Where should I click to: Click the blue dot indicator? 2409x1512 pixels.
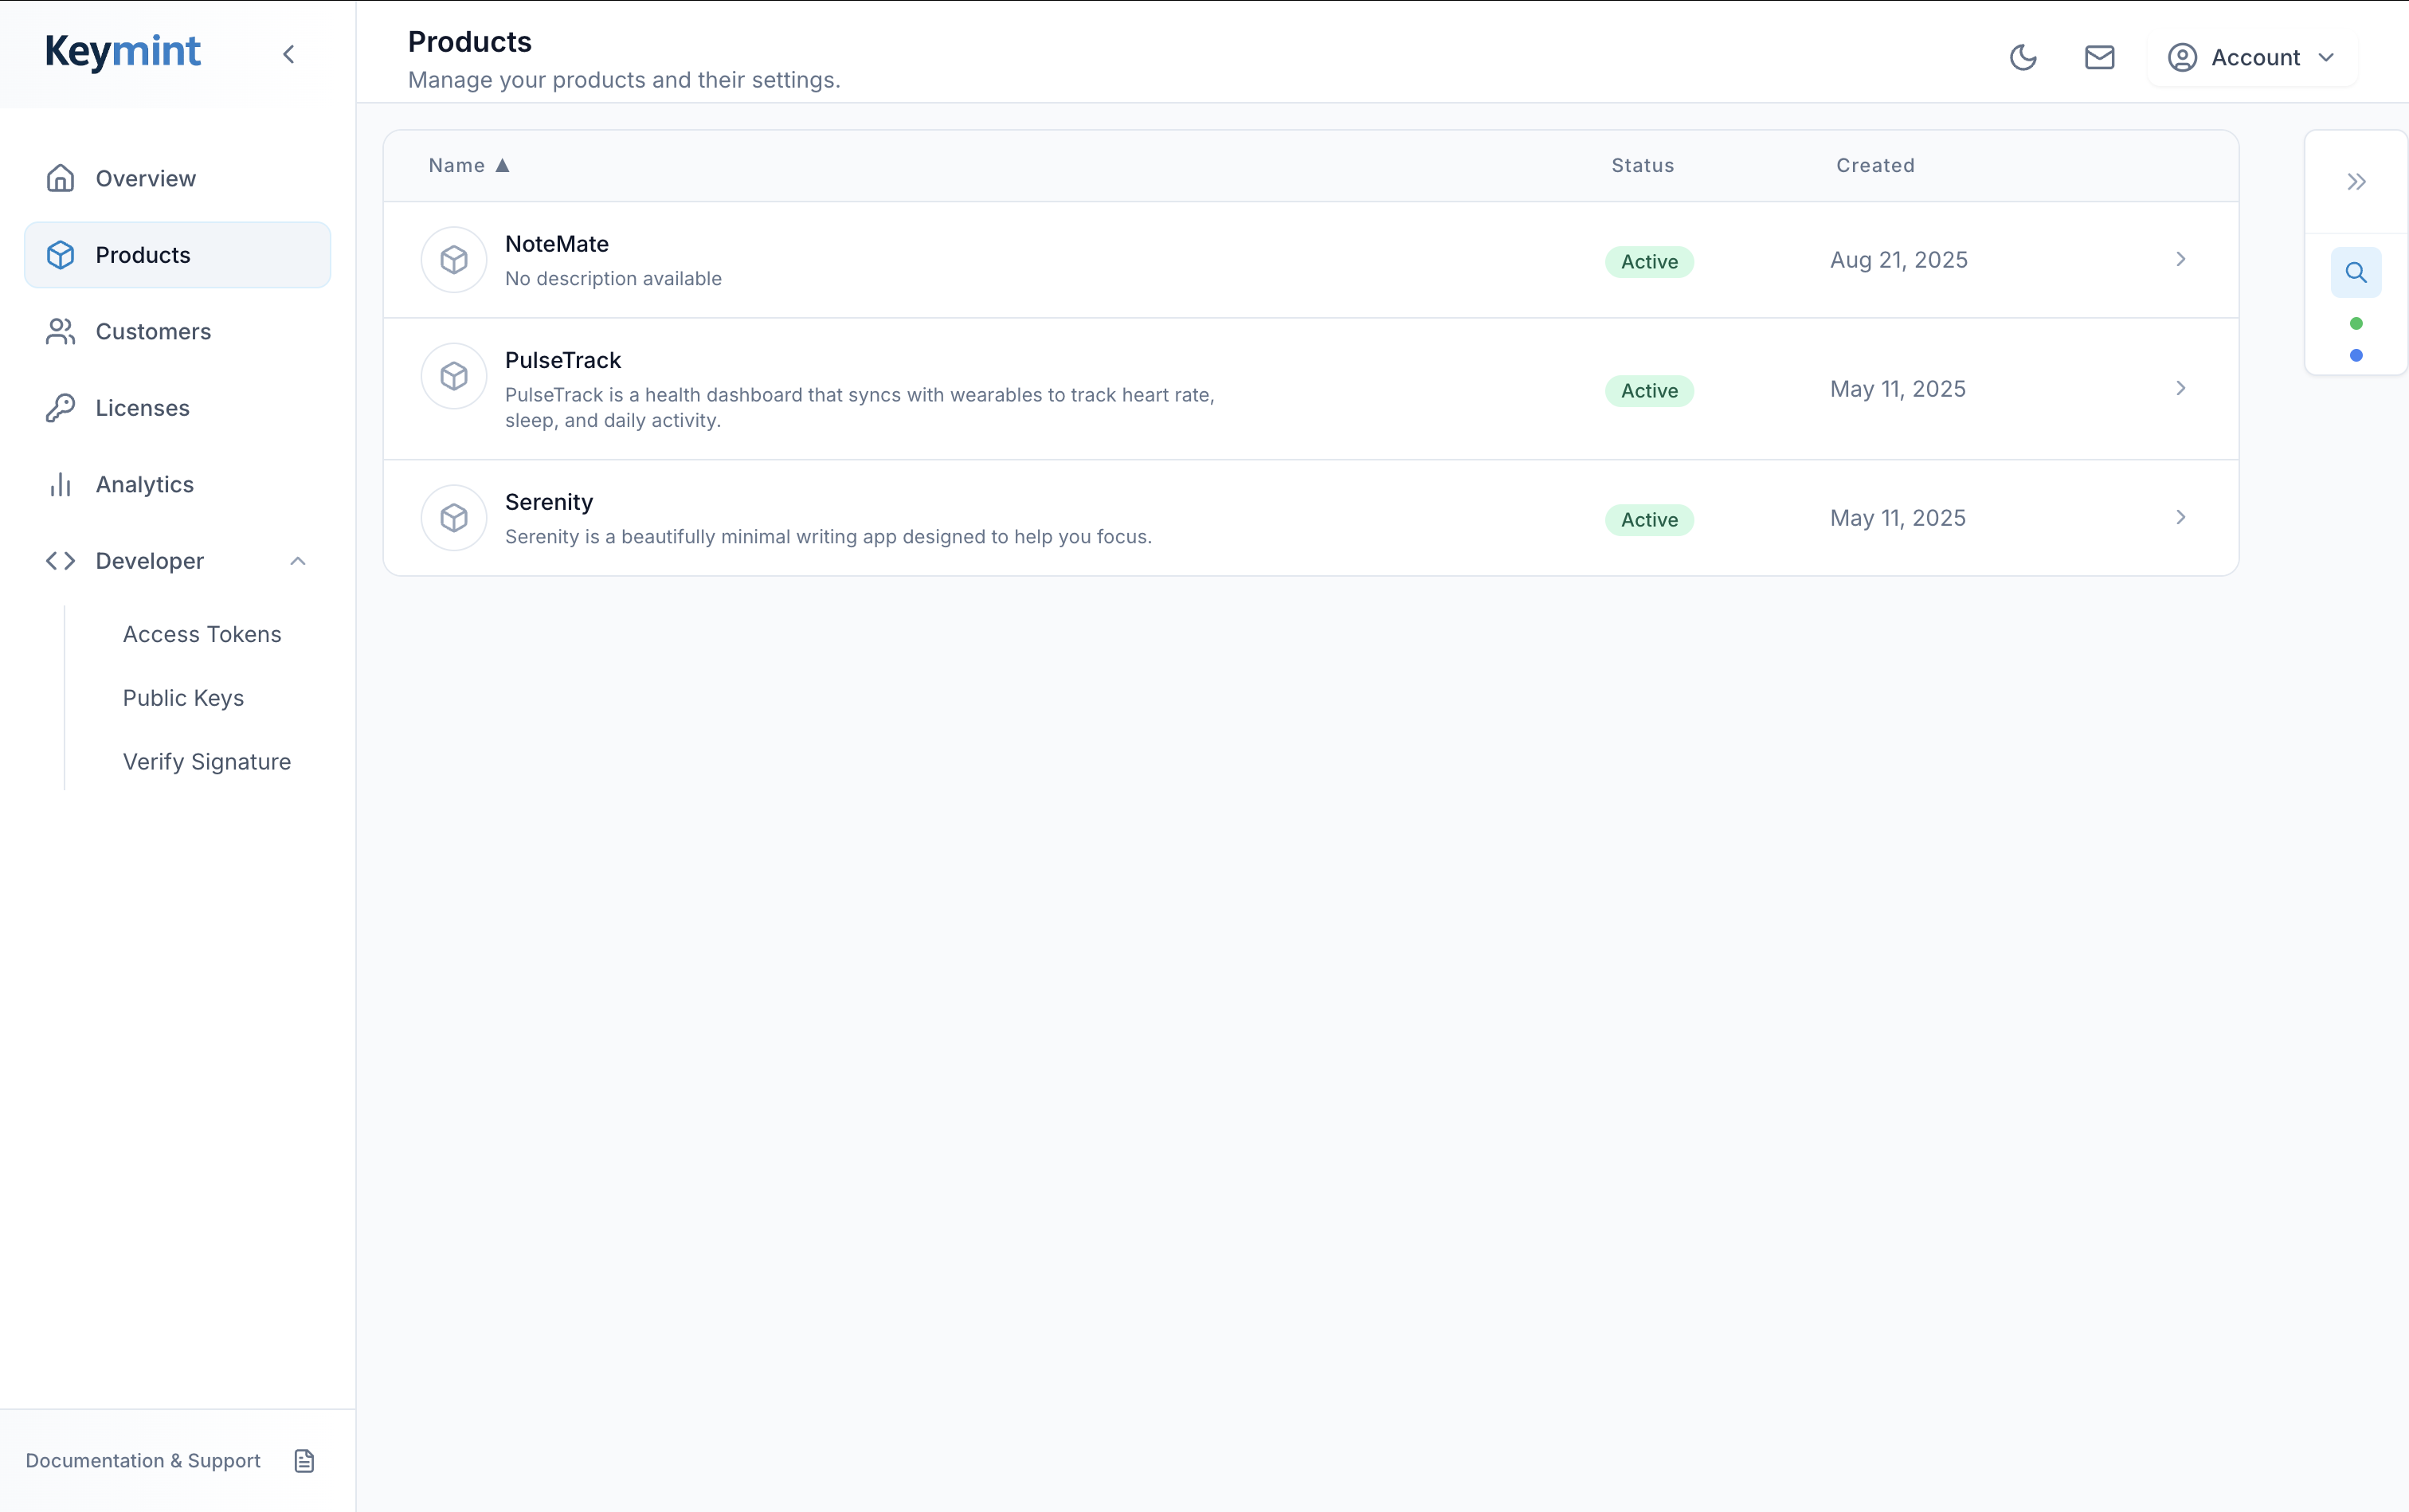point(2355,355)
